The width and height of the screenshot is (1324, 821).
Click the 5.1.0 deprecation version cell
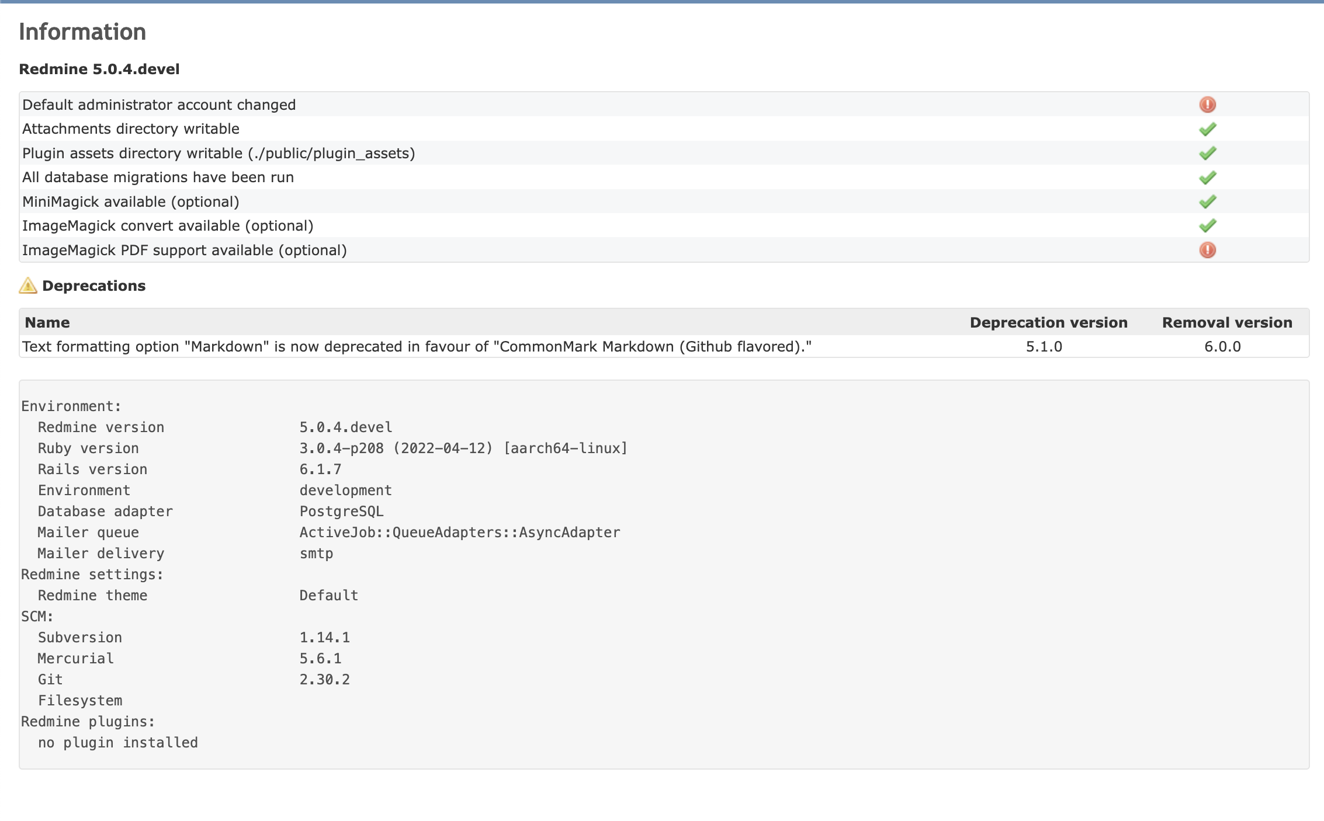[1044, 346]
